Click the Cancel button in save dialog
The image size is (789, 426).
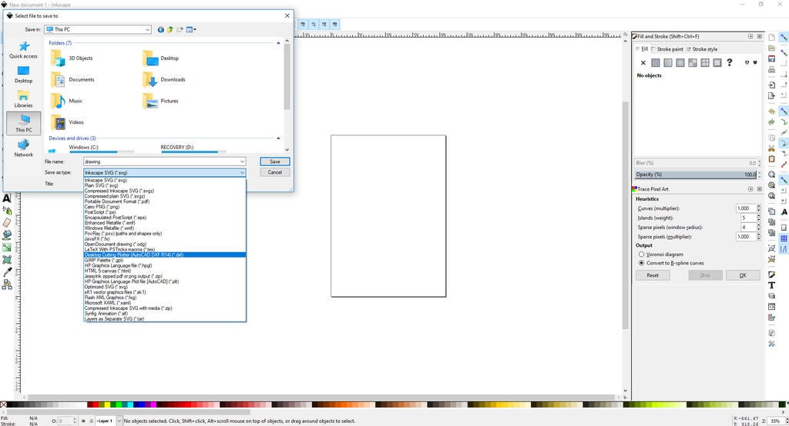coord(275,172)
